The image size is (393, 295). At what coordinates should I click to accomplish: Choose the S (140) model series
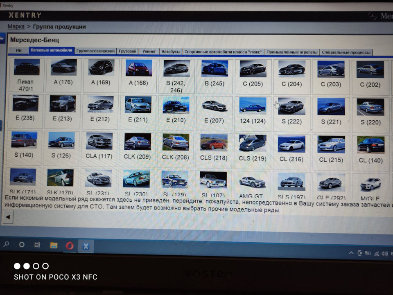pyautogui.click(x=24, y=148)
